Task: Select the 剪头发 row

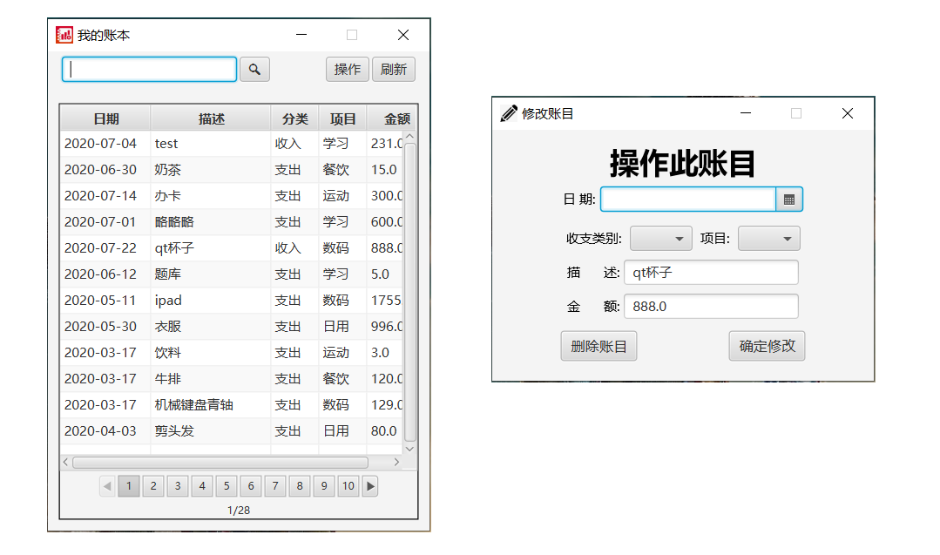Action: click(232, 431)
